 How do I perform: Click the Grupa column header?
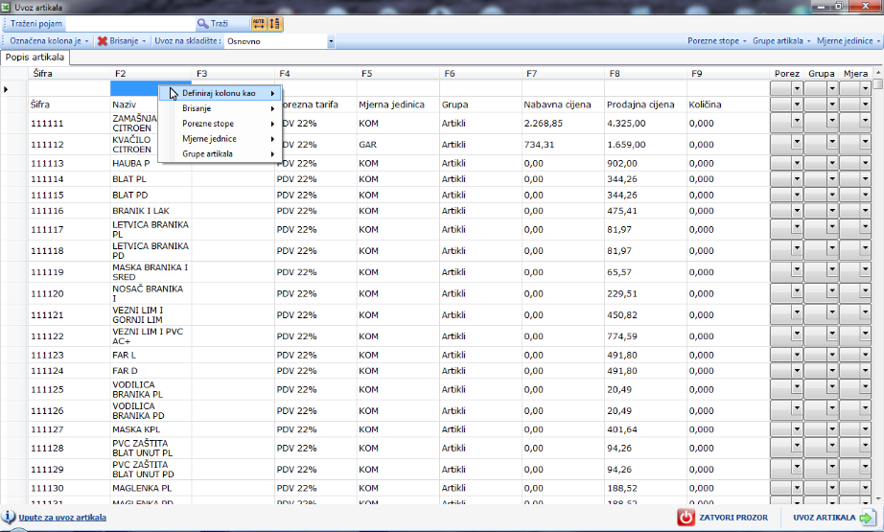pyautogui.click(x=821, y=73)
